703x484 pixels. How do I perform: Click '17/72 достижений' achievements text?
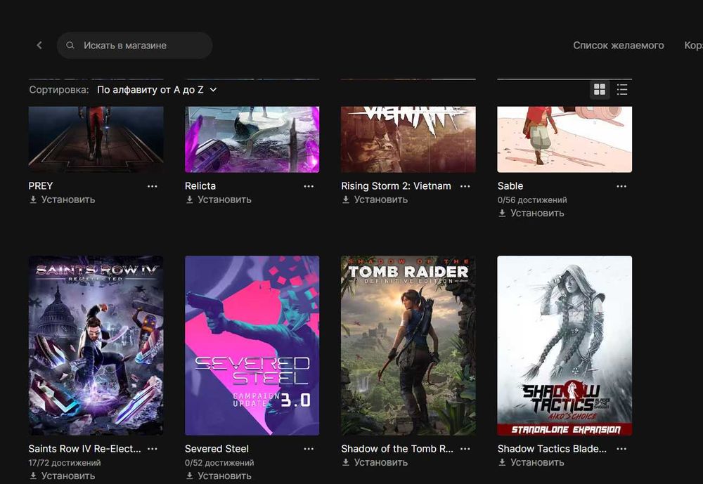(x=65, y=462)
